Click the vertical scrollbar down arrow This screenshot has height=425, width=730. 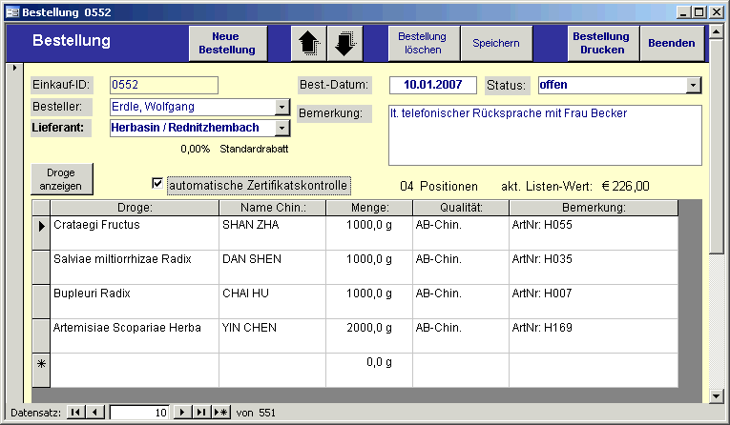[717, 395]
